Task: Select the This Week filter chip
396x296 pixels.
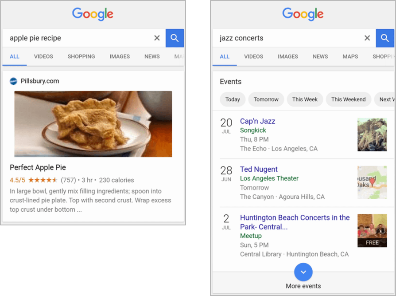Action: [305, 99]
